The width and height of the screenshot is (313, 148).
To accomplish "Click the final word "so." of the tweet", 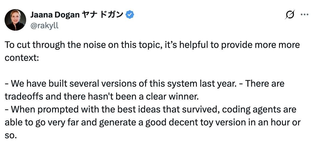I will point(11,135).
